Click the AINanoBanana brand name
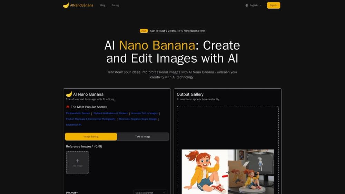 tap(81, 5)
